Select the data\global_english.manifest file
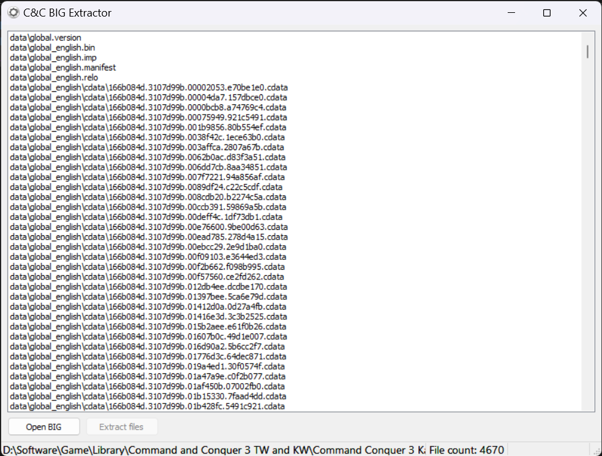Screen dimensions: 602x456 [62, 67]
